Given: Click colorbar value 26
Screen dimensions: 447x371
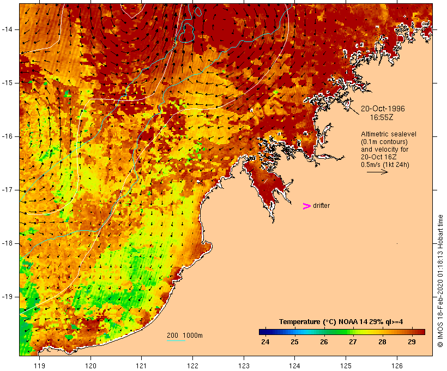Looking at the screenshot, I should coord(324,342).
